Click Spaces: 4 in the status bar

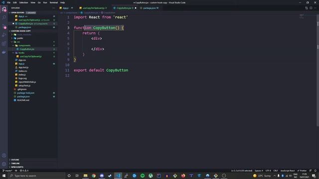point(259,171)
